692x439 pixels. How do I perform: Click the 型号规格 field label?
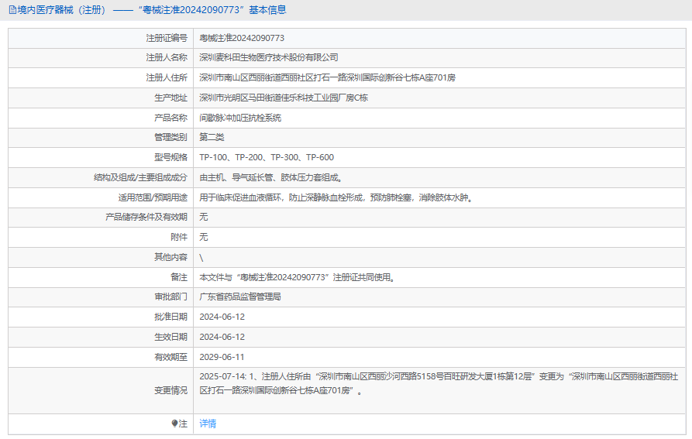coord(170,157)
